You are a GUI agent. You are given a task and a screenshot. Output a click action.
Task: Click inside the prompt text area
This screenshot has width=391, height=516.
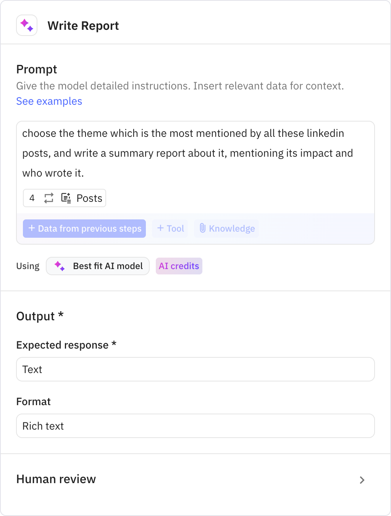[191, 153]
